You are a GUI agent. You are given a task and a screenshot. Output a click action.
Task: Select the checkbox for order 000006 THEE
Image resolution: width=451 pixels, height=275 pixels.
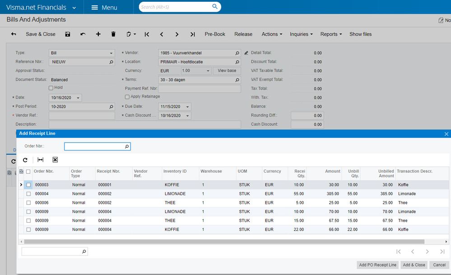[28, 203]
